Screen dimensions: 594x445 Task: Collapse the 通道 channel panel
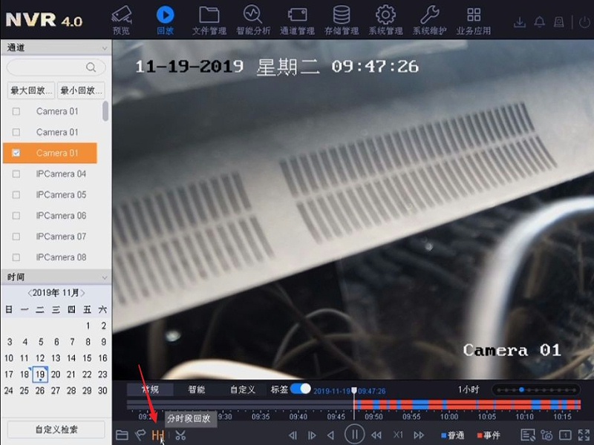tap(102, 47)
